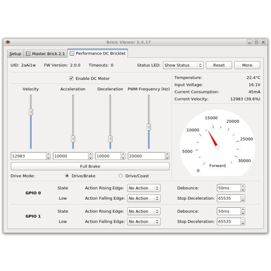This screenshot has width=271, height=271.
Task: Open GPIO 1 Action Rising Edge dropdown
Action: [x=144, y=211]
